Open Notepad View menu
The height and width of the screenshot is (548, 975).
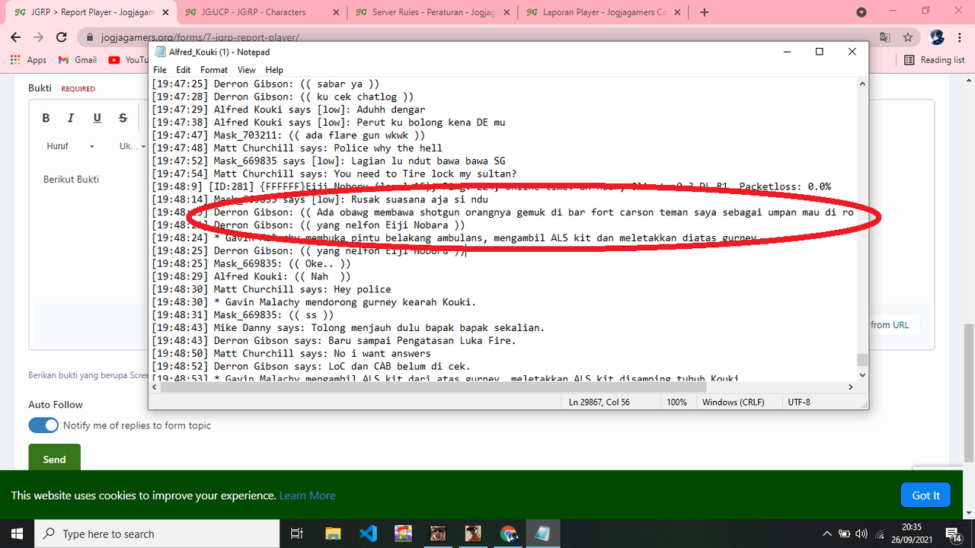click(246, 70)
